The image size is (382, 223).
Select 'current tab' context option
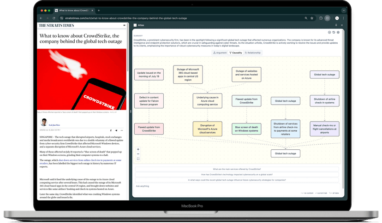point(321,193)
